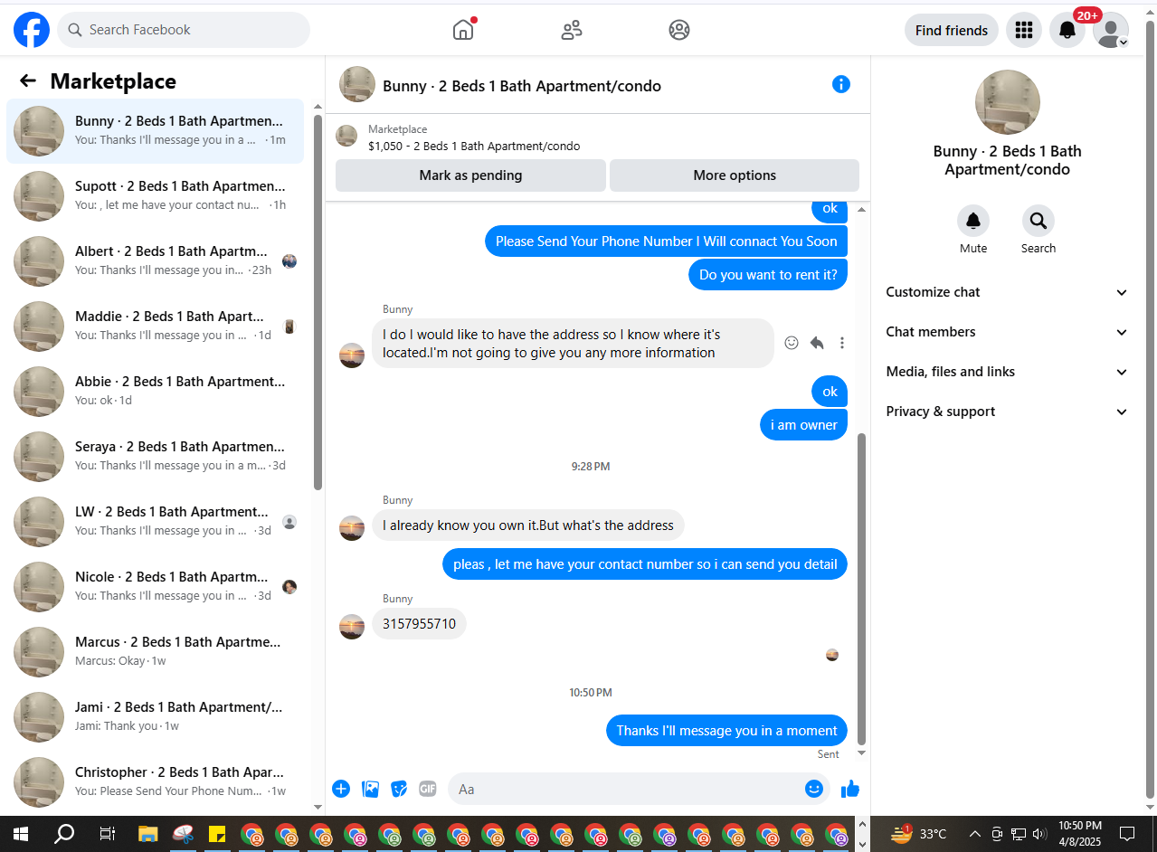Open Marcus conversation

point(156,651)
